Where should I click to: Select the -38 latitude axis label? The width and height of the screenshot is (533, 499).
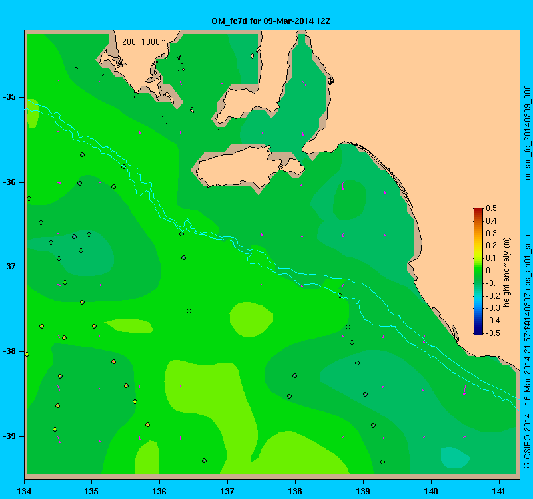(10, 351)
